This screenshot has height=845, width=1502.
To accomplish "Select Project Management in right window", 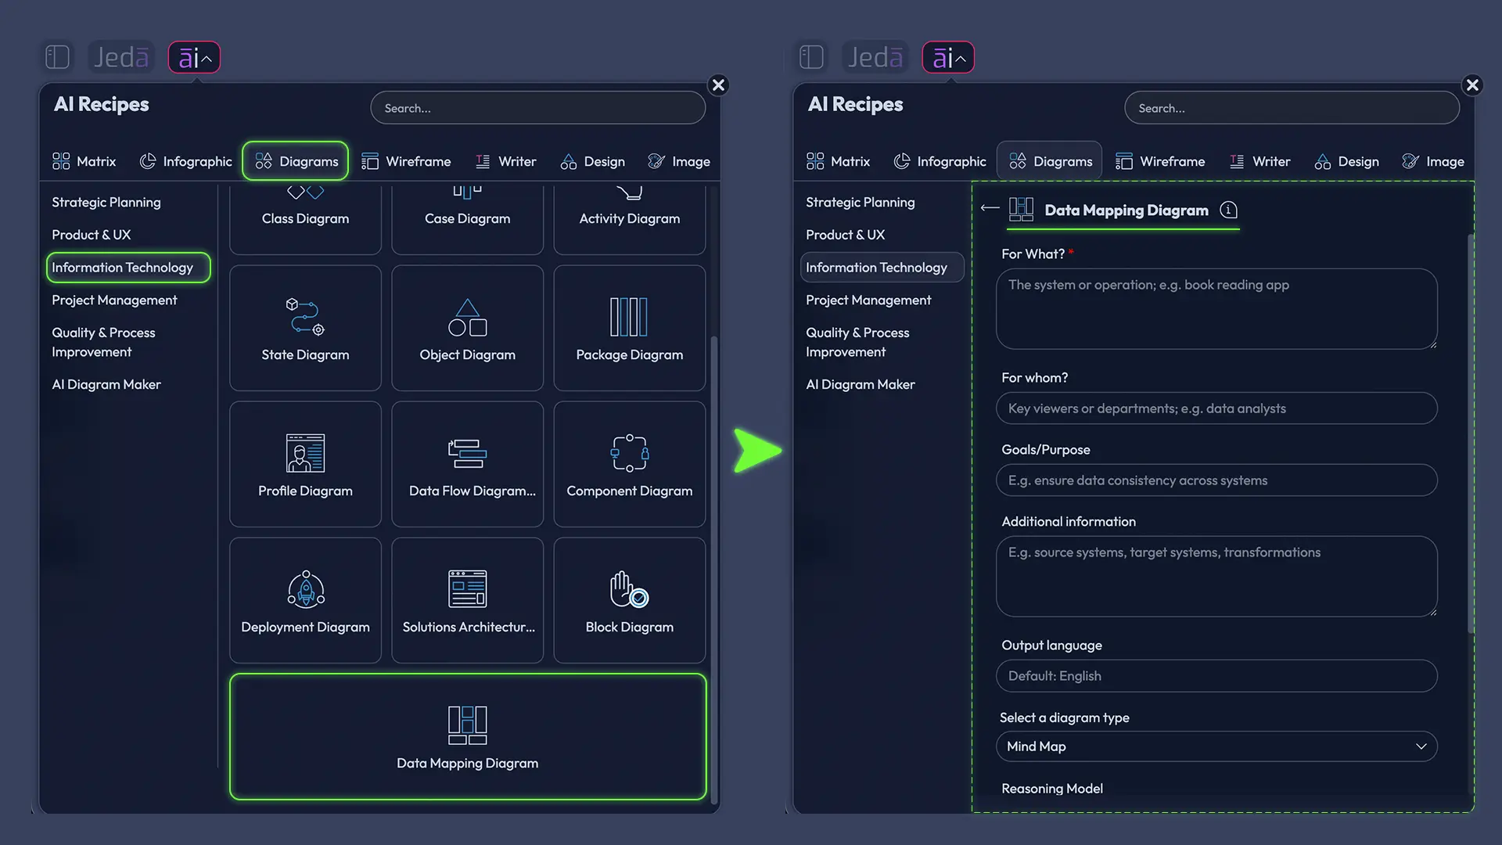I will [x=868, y=300].
